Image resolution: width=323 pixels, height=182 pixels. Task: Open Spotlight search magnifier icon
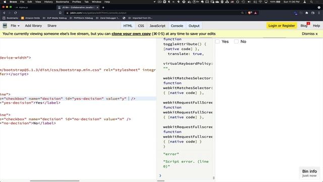311,2
